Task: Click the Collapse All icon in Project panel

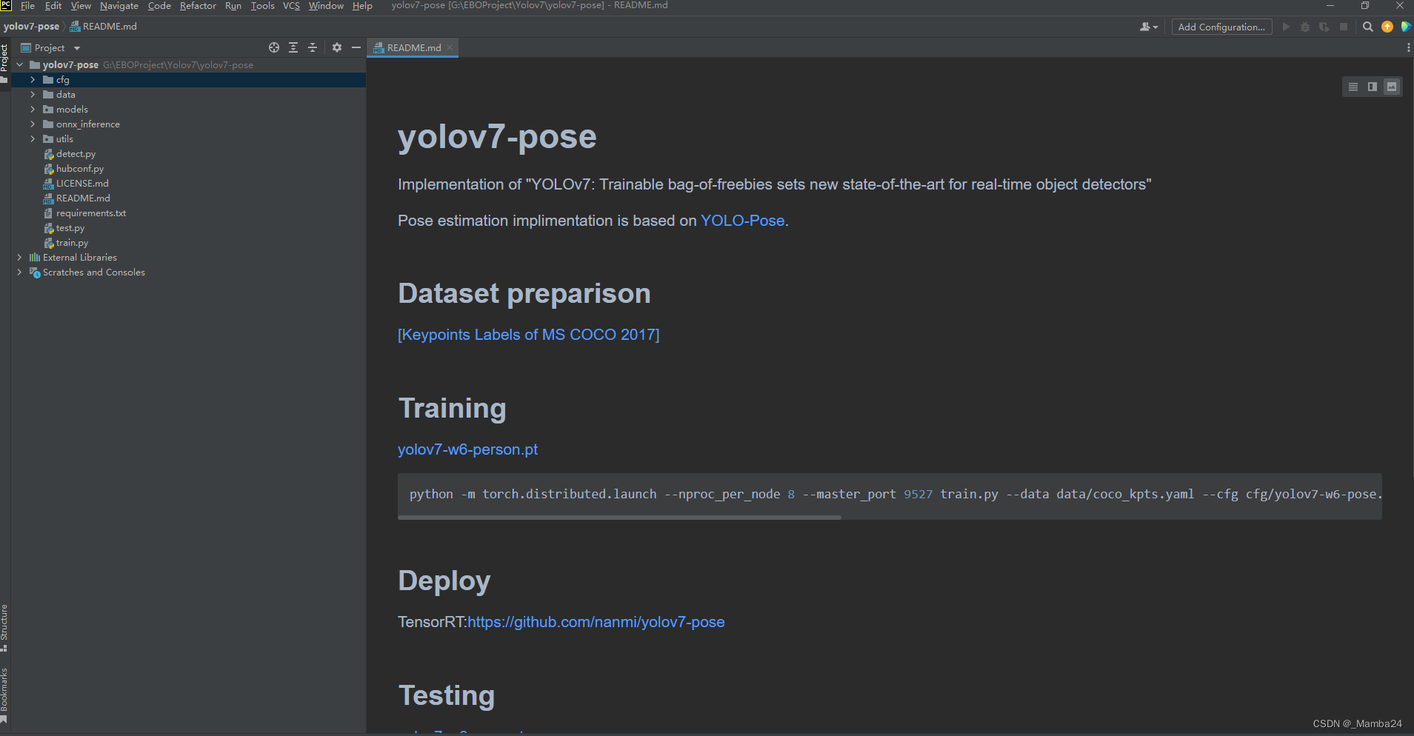Action: [313, 47]
